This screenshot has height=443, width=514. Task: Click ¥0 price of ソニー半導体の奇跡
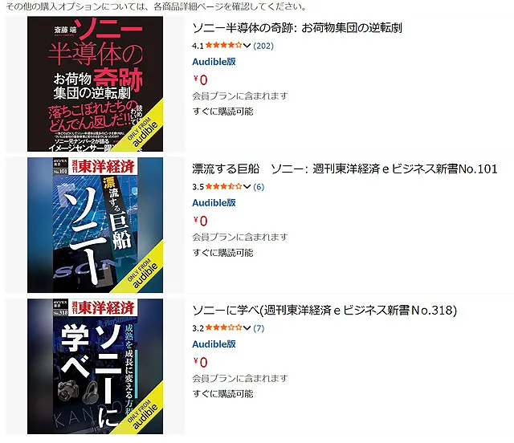coord(200,80)
